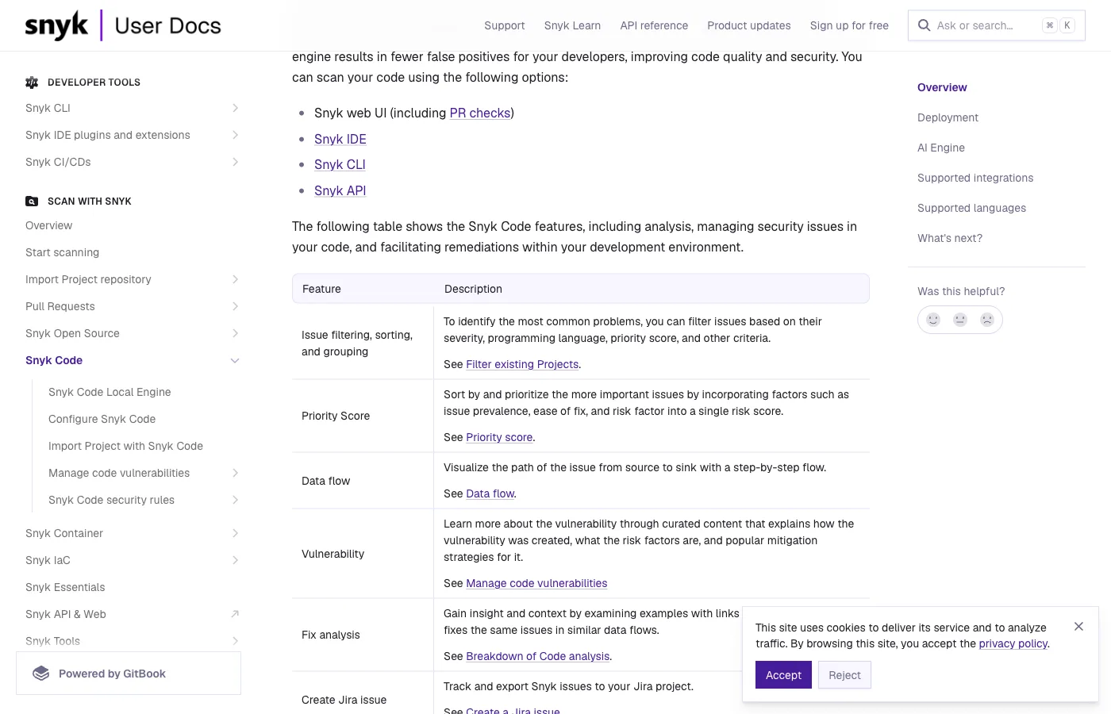Expand the Snyk CLI sidebar section
The height and width of the screenshot is (714, 1111).
point(235,108)
